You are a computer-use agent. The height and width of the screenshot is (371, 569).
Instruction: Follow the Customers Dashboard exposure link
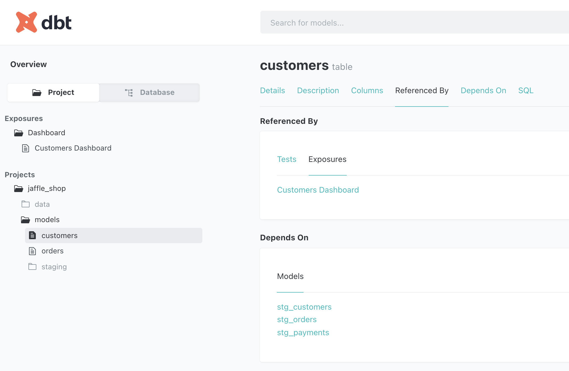tap(318, 190)
